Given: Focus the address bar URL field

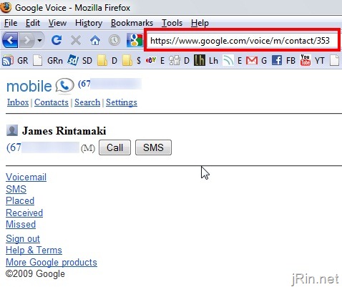Looking at the screenshot, I should [x=242, y=40].
